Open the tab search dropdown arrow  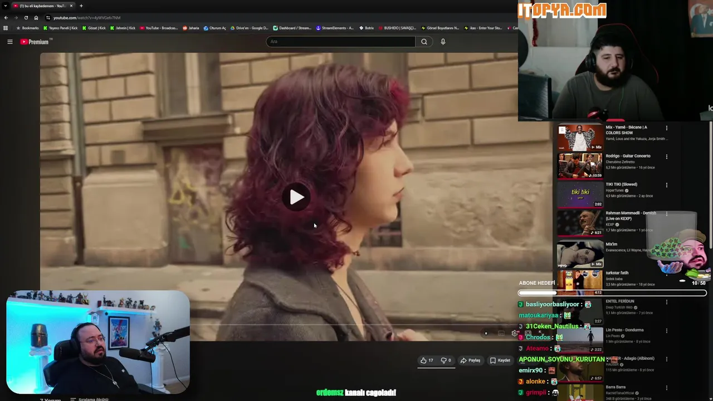6,6
